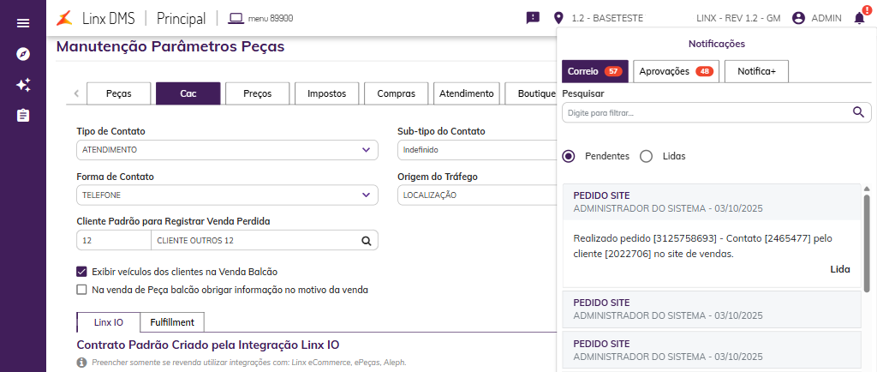Click the search magnifier in notifications filter
The image size is (877, 372).
(858, 112)
